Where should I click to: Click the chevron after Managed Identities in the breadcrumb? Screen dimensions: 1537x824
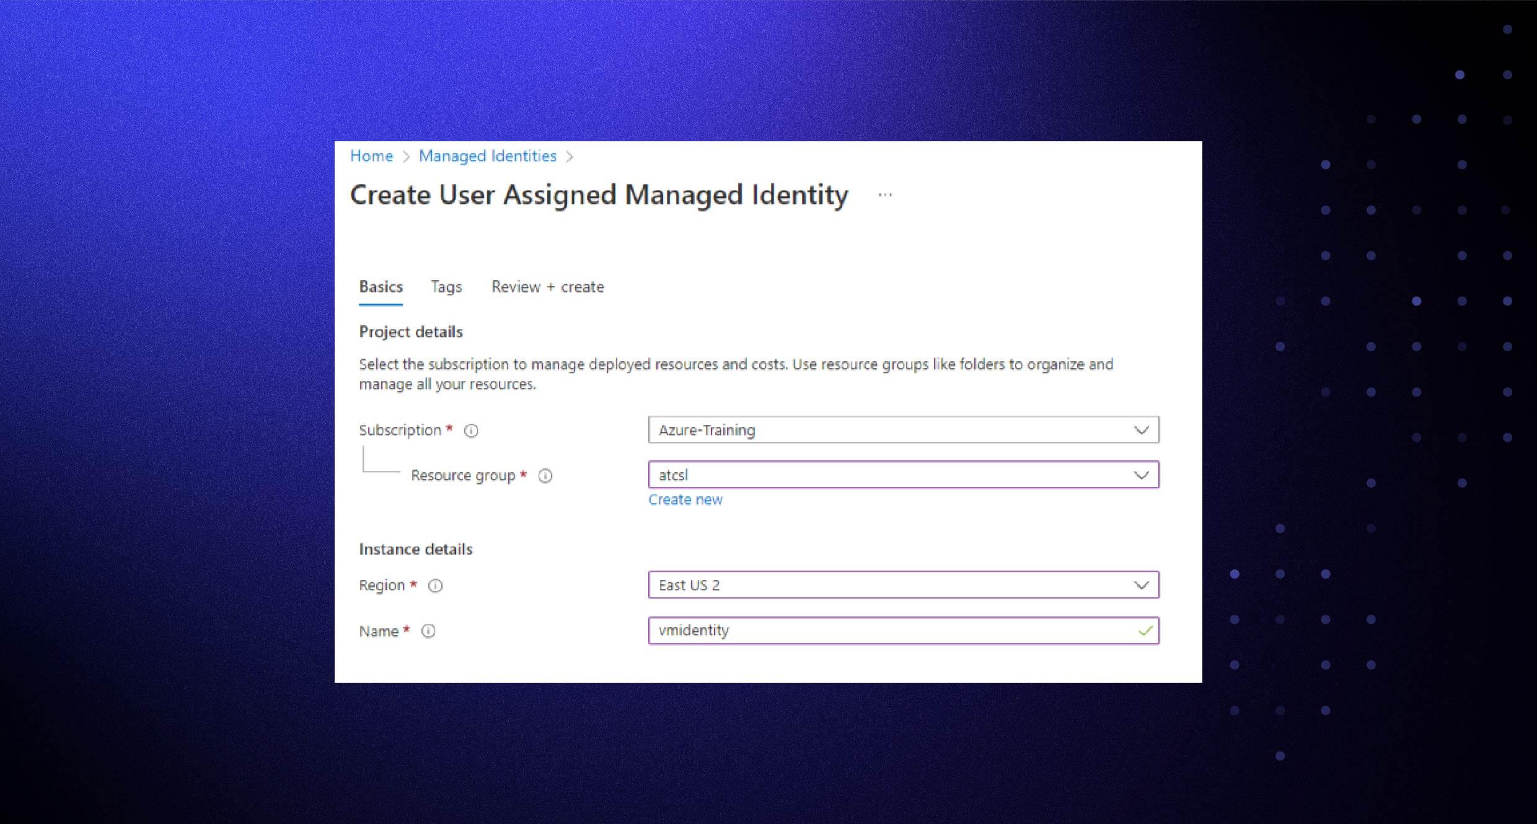pos(570,156)
